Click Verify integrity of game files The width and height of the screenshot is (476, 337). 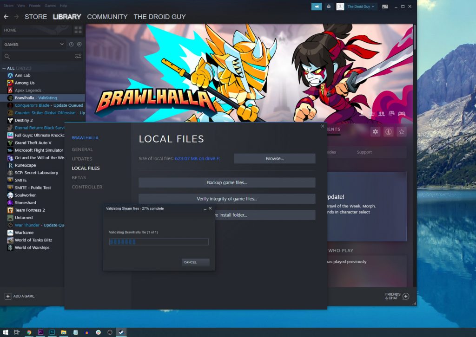point(227,199)
